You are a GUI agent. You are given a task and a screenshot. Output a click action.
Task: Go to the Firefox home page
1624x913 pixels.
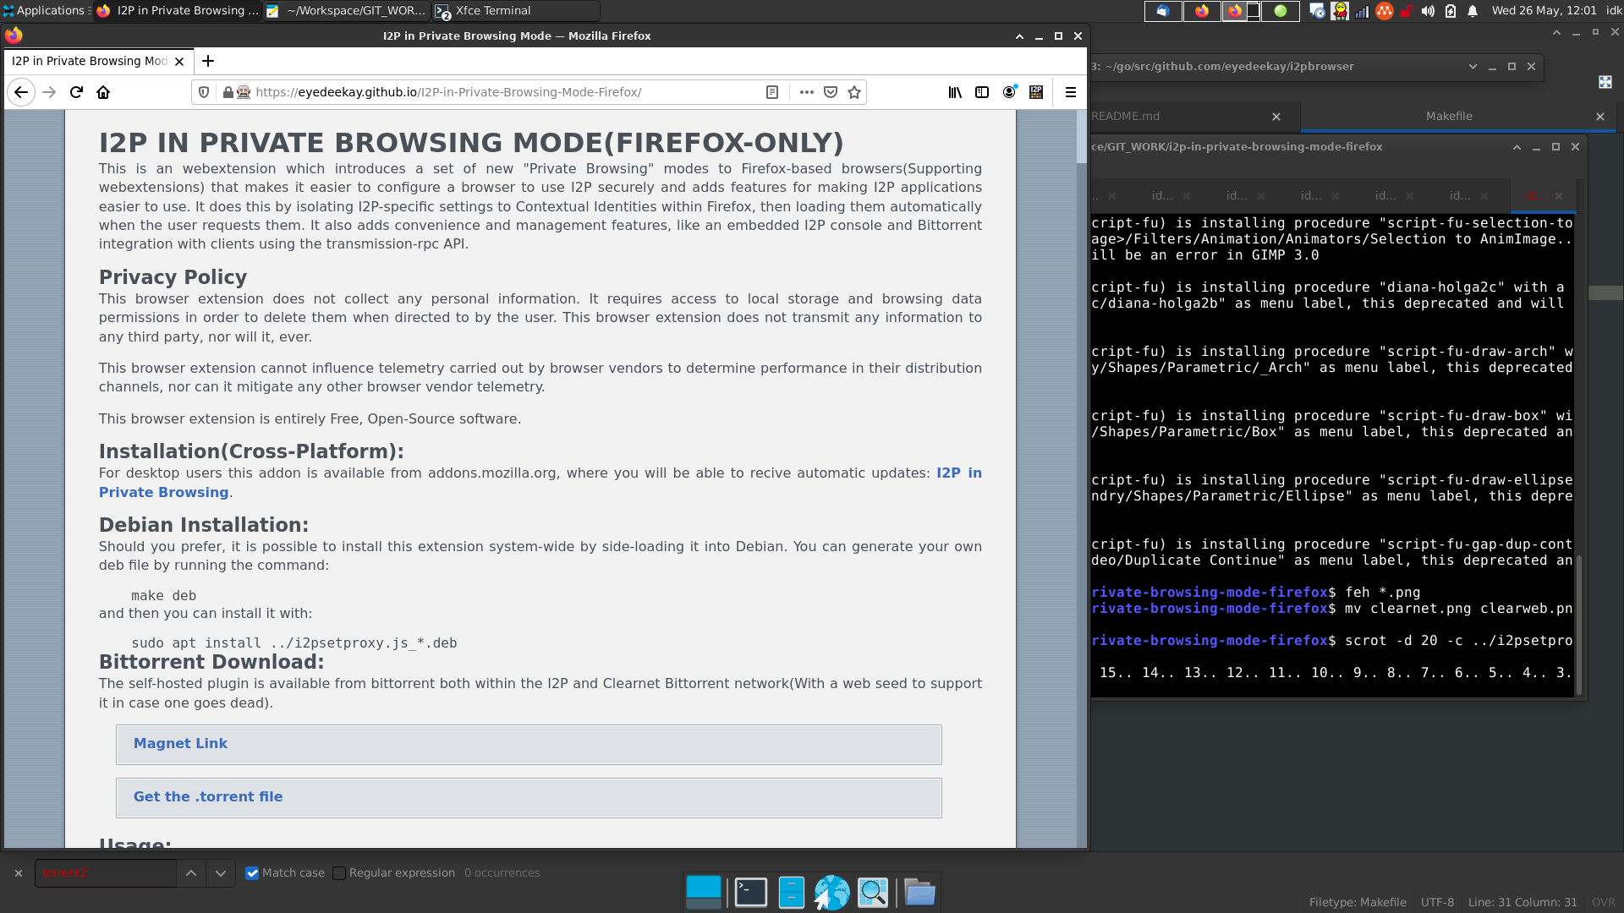(x=103, y=92)
